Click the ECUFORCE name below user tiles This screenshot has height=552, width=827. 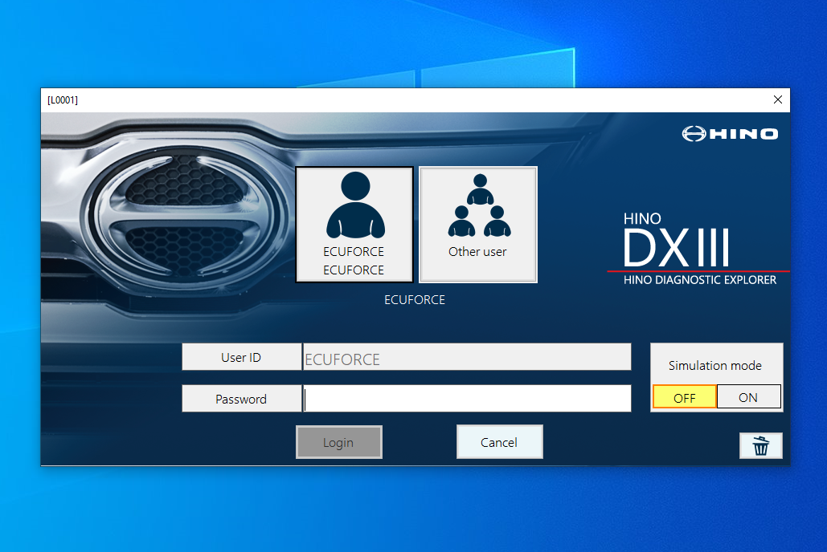pyautogui.click(x=415, y=299)
